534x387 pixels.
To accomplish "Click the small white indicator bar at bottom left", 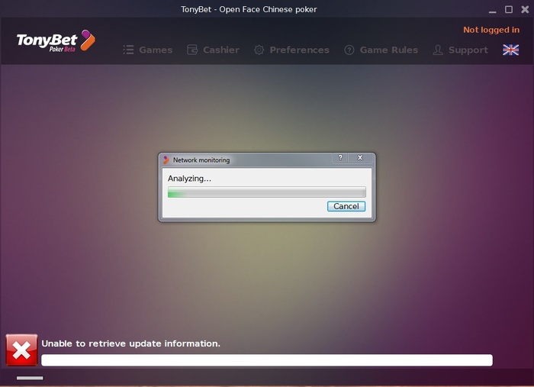I will [x=30, y=378].
